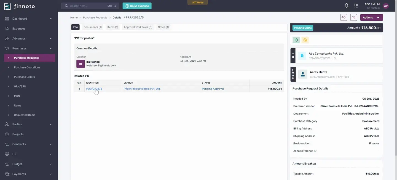Open Purchase Requests in the sidebar
Screen dimensions: 397x180
click(x=29, y=58)
